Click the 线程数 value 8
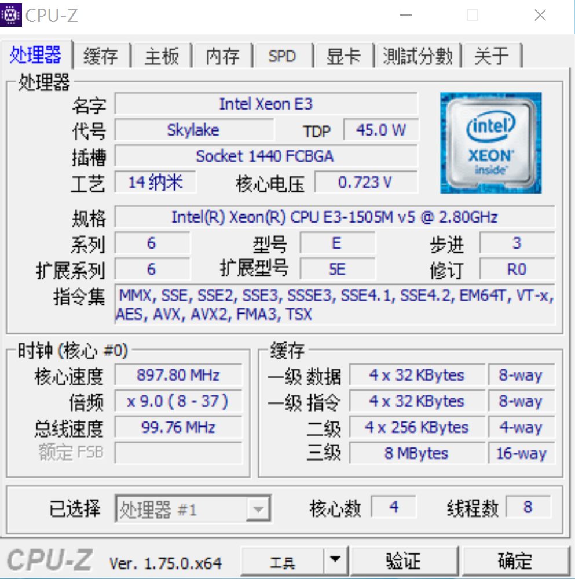This screenshot has height=579, width=575. point(528,507)
